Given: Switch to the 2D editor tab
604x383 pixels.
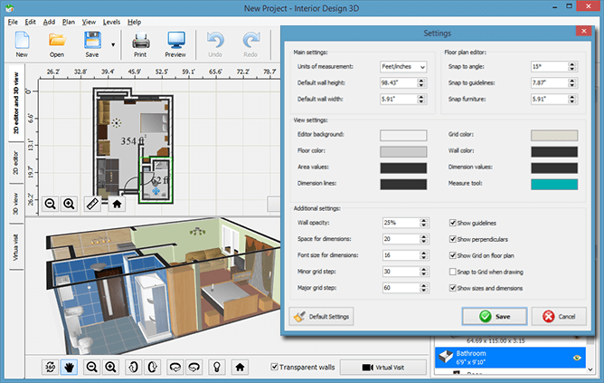Looking at the screenshot, I should pyautogui.click(x=15, y=163).
